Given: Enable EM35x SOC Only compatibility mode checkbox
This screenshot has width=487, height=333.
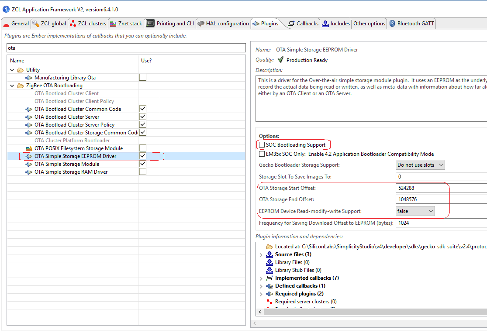Looking at the screenshot, I should pyautogui.click(x=262, y=154).
